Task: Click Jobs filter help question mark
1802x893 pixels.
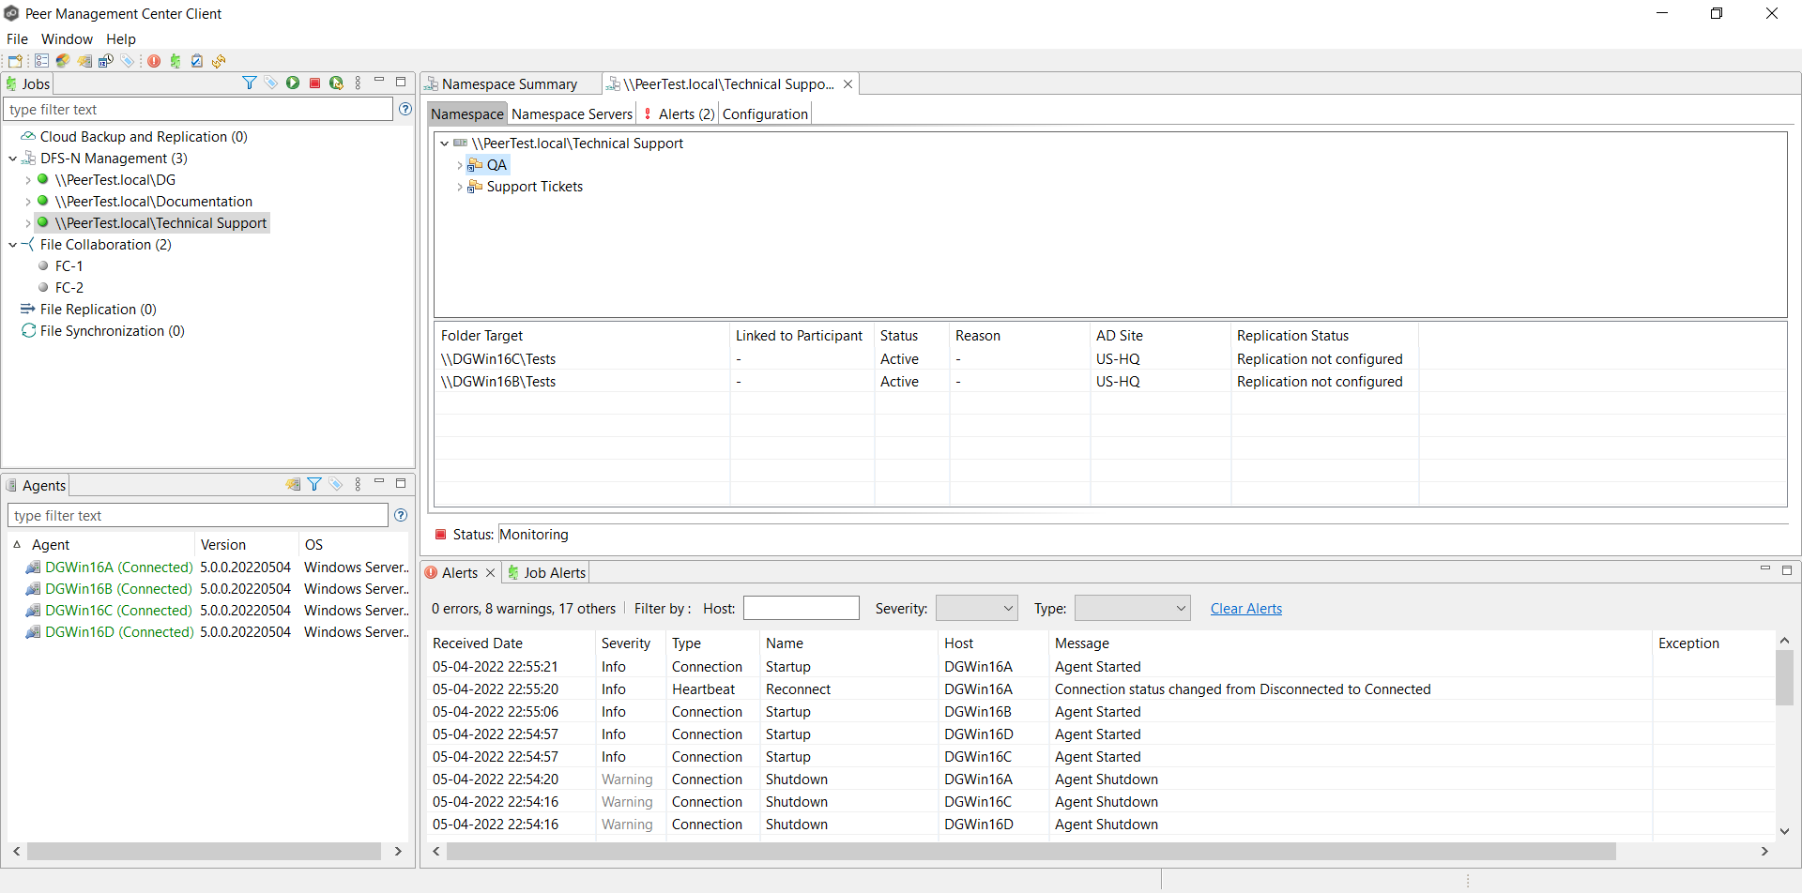Action: coord(405,109)
